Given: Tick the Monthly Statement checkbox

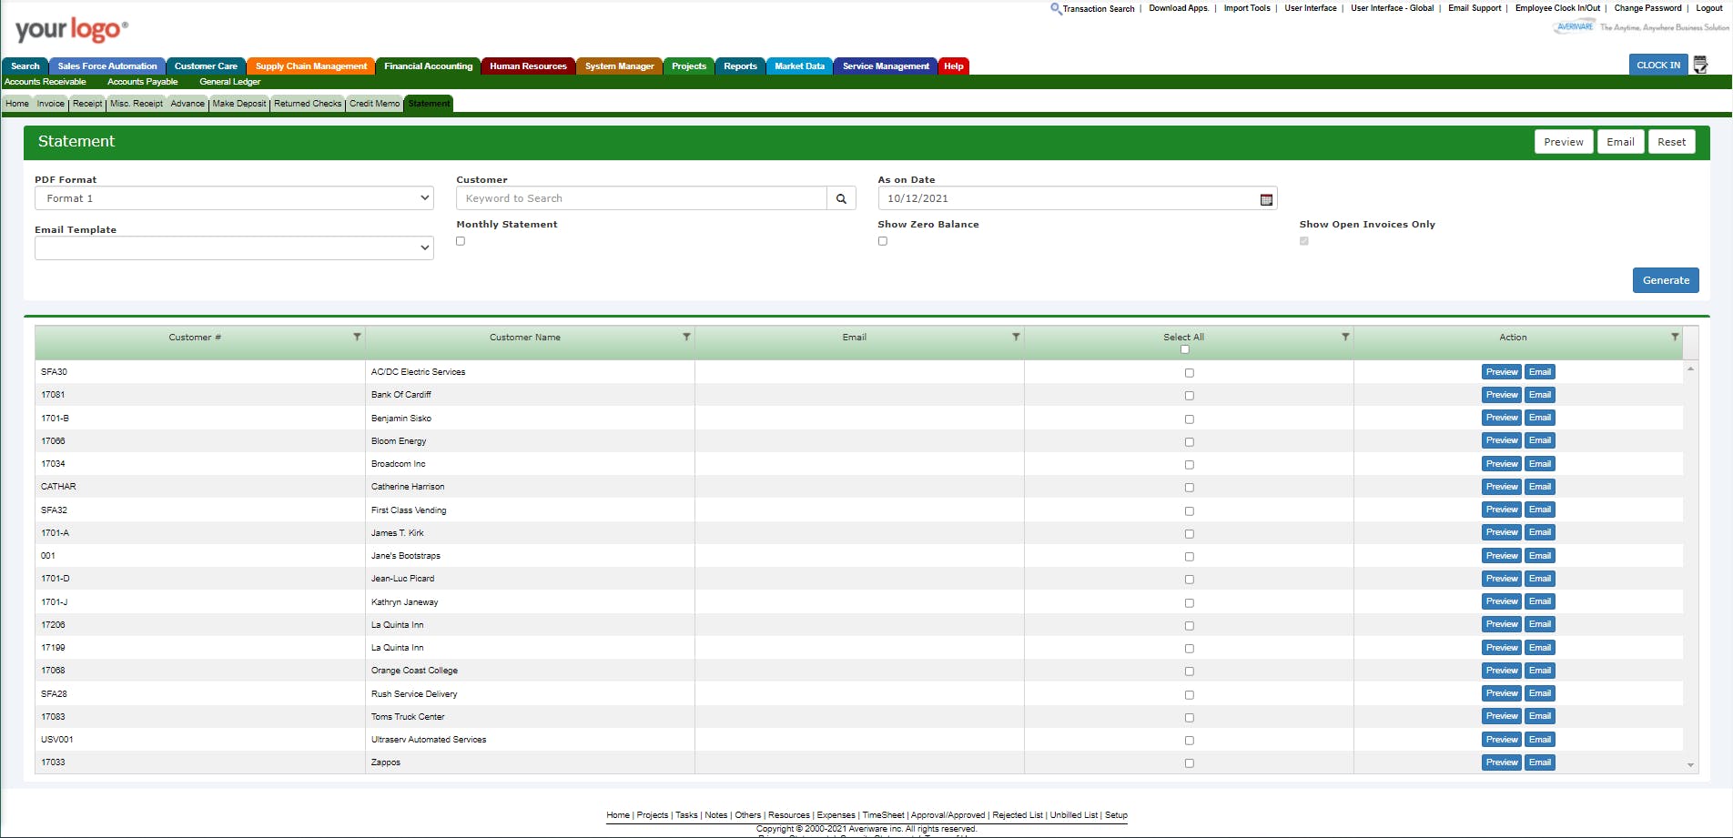Looking at the screenshot, I should (x=461, y=241).
